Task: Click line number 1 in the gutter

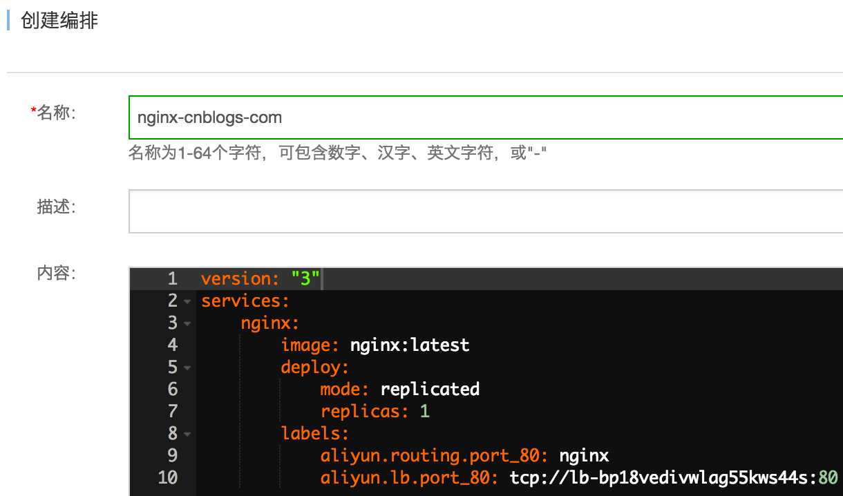Action: coord(172,279)
